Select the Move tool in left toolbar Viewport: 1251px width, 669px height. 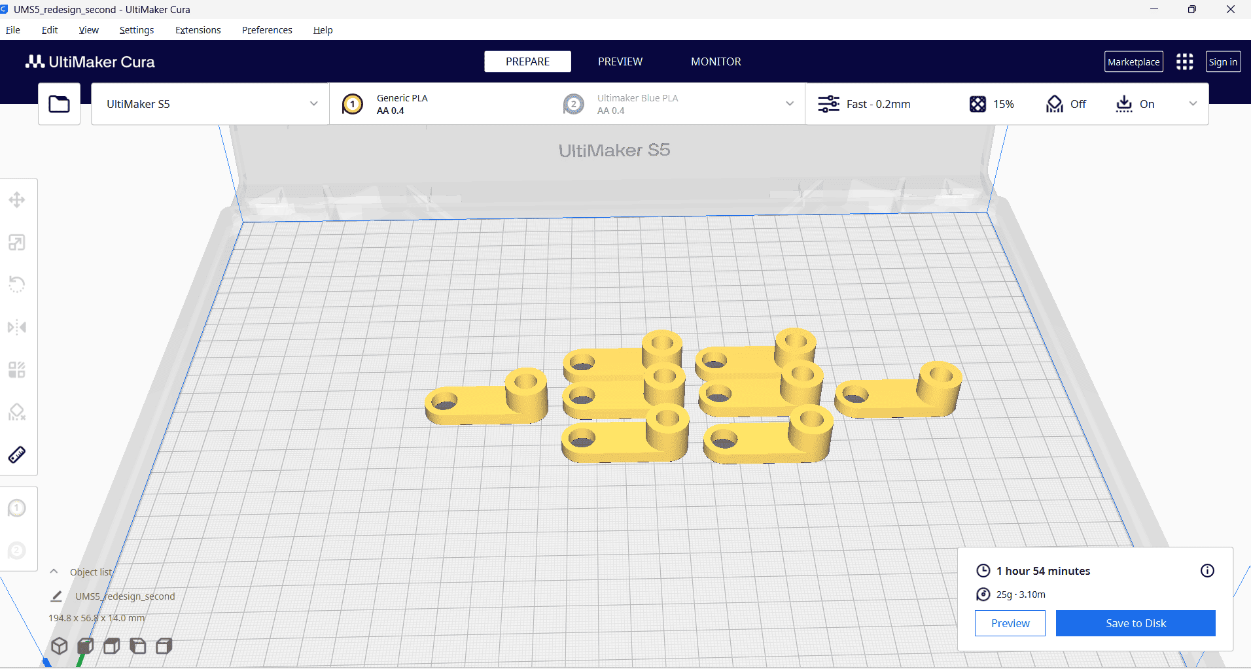click(x=17, y=200)
